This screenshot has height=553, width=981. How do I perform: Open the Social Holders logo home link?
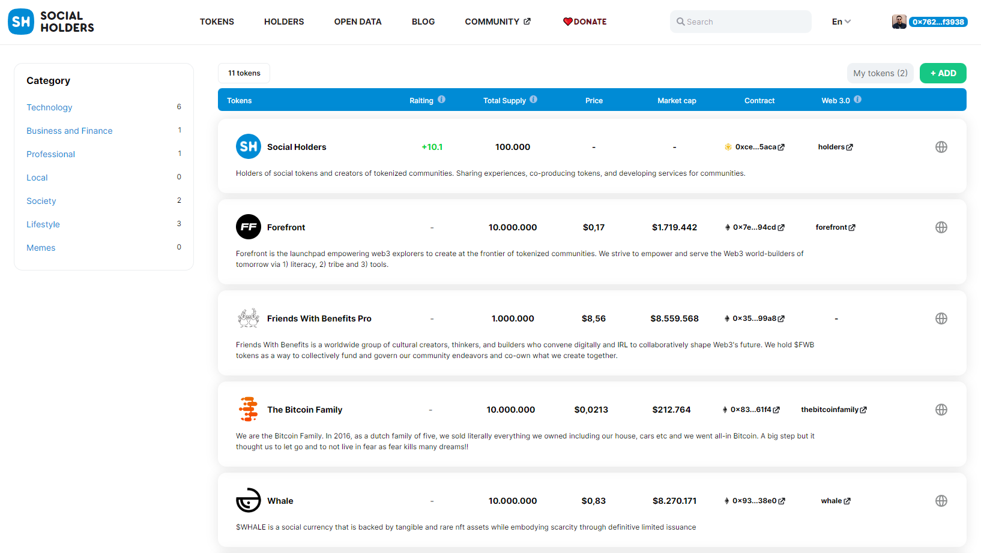pos(51,22)
